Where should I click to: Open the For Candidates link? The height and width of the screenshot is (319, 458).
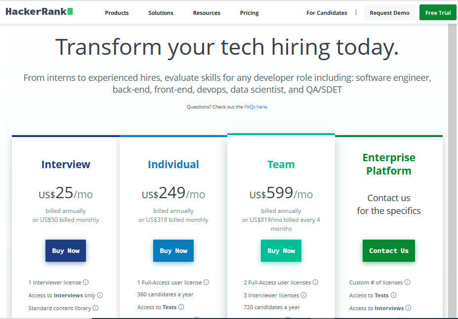(x=327, y=13)
